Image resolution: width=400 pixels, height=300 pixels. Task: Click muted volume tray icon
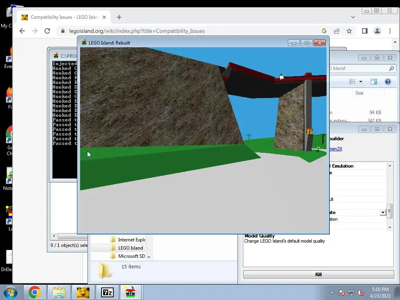click(x=361, y=293)
